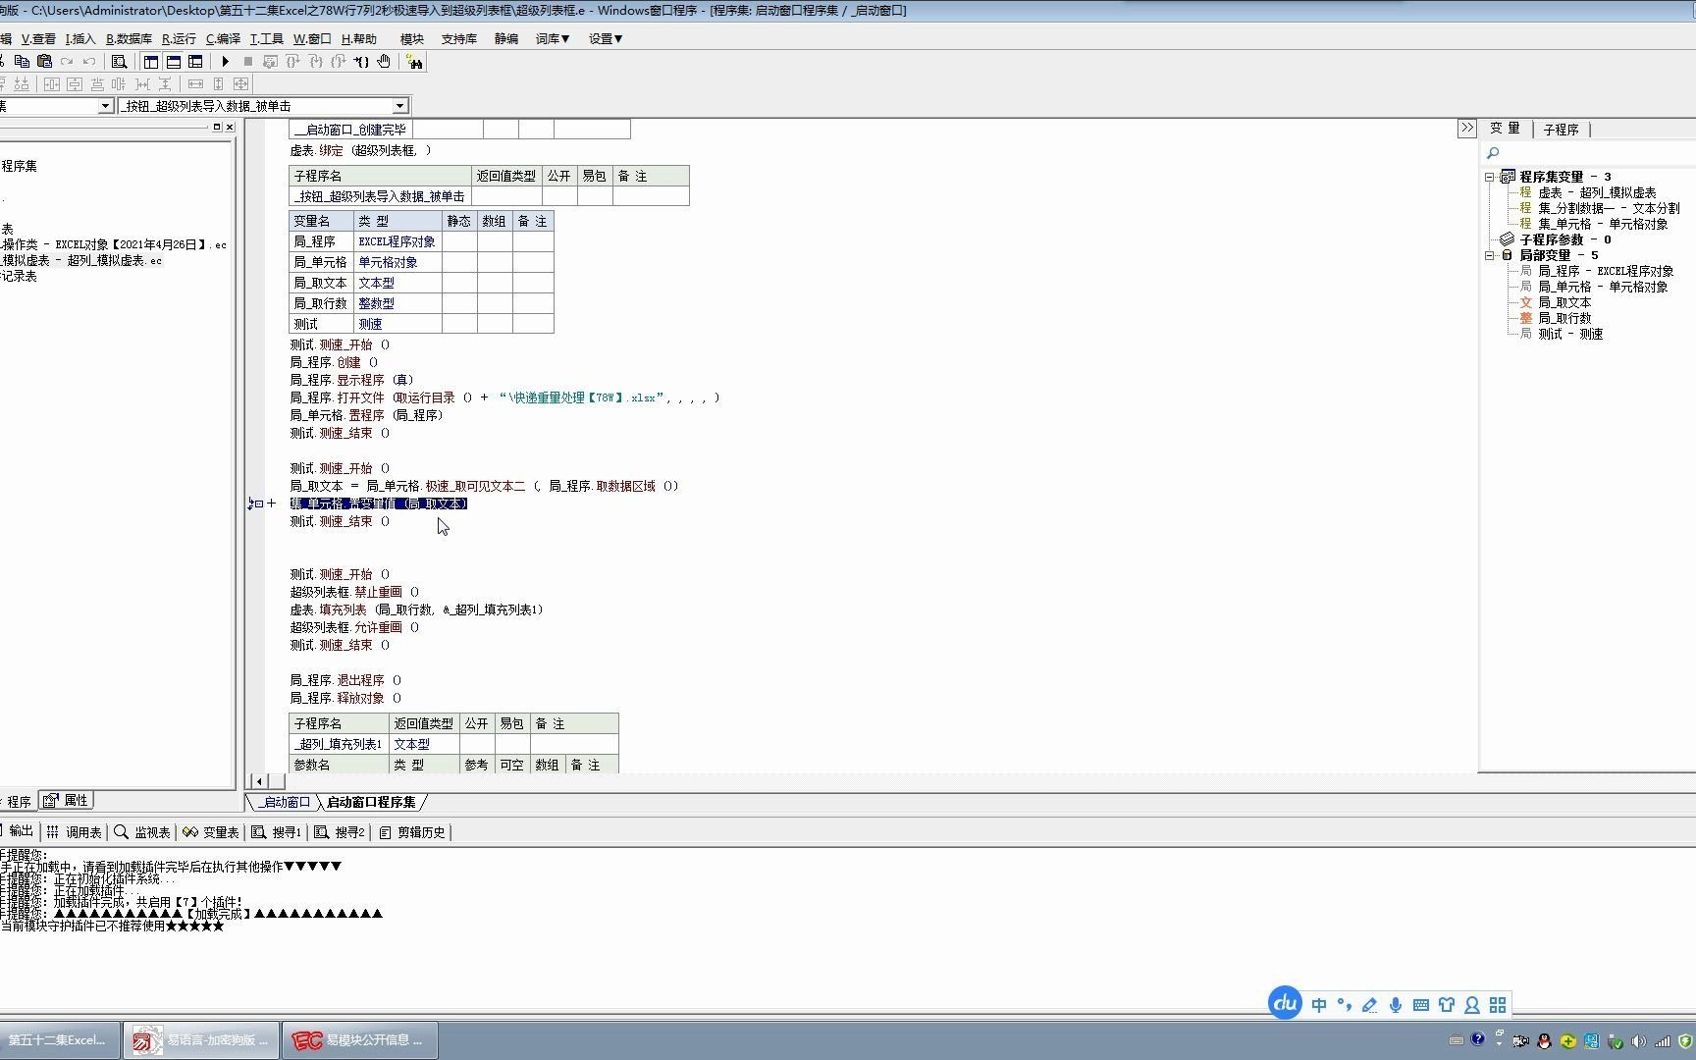Screen dimensions: 1696x1060
Task: Open the 工具 menu in the menu bar
Action: click(x=265, y=39)
